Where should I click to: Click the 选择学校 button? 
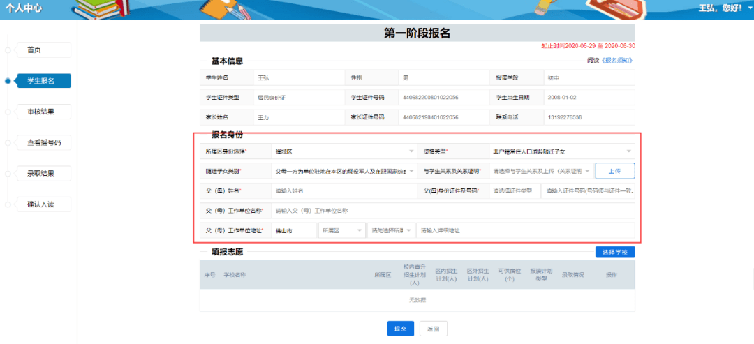coord(615,252)
